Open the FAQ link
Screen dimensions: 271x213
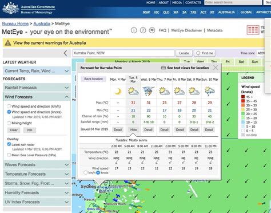pyautogui.click(x=162, y=30)
